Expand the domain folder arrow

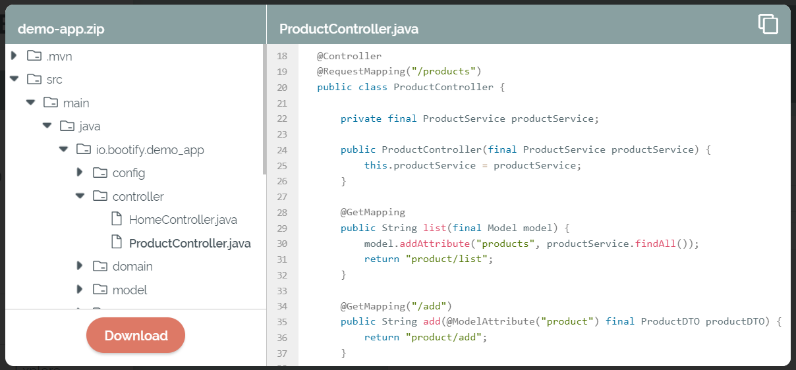(x=80, y=266)
